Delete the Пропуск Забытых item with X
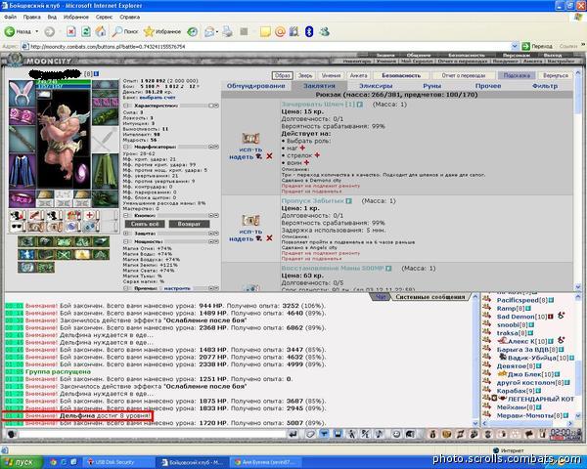The image size is (587, 469). (x=269, y=238)
